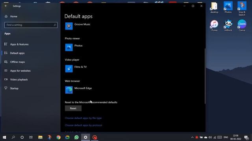
Task: Open Choose default apps by protocol
Action: (83, 125)
